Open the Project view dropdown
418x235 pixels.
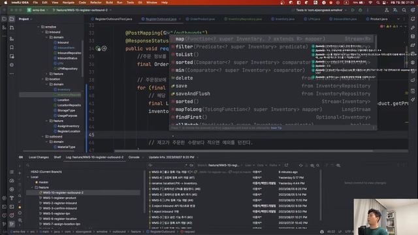25,19
